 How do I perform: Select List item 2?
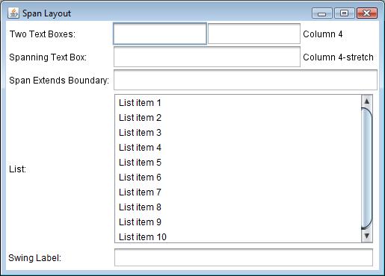tap(238, 118)
